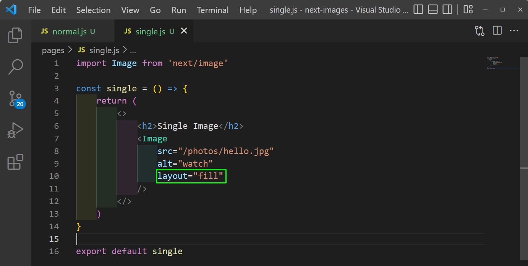Toggle the primary side bar layout icon
Viewport: 528px width, 266px height.
coord(418,10)
